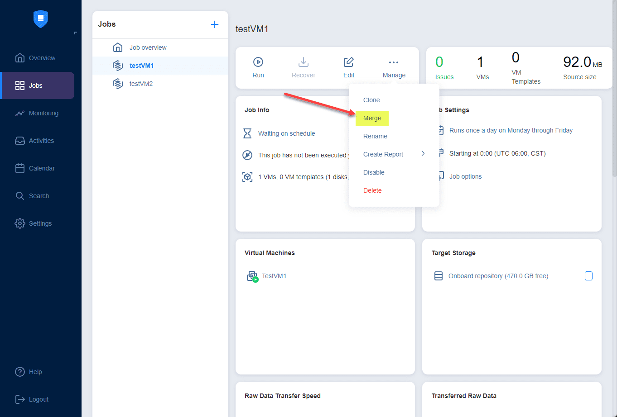Click the Onboard repository storage icon

tap(439, 276)
